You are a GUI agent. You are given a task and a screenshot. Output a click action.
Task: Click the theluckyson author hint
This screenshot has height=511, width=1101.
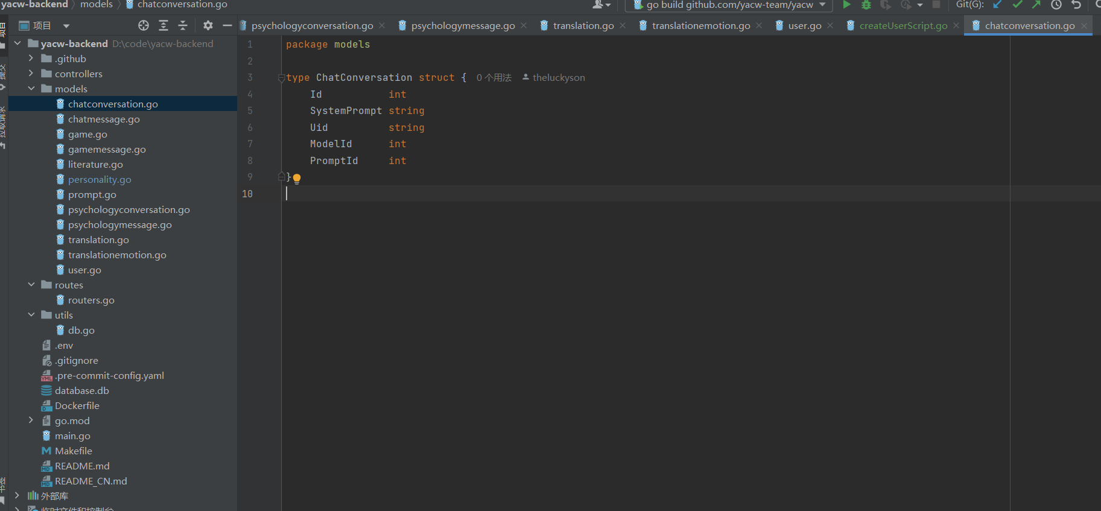point(558,78)
